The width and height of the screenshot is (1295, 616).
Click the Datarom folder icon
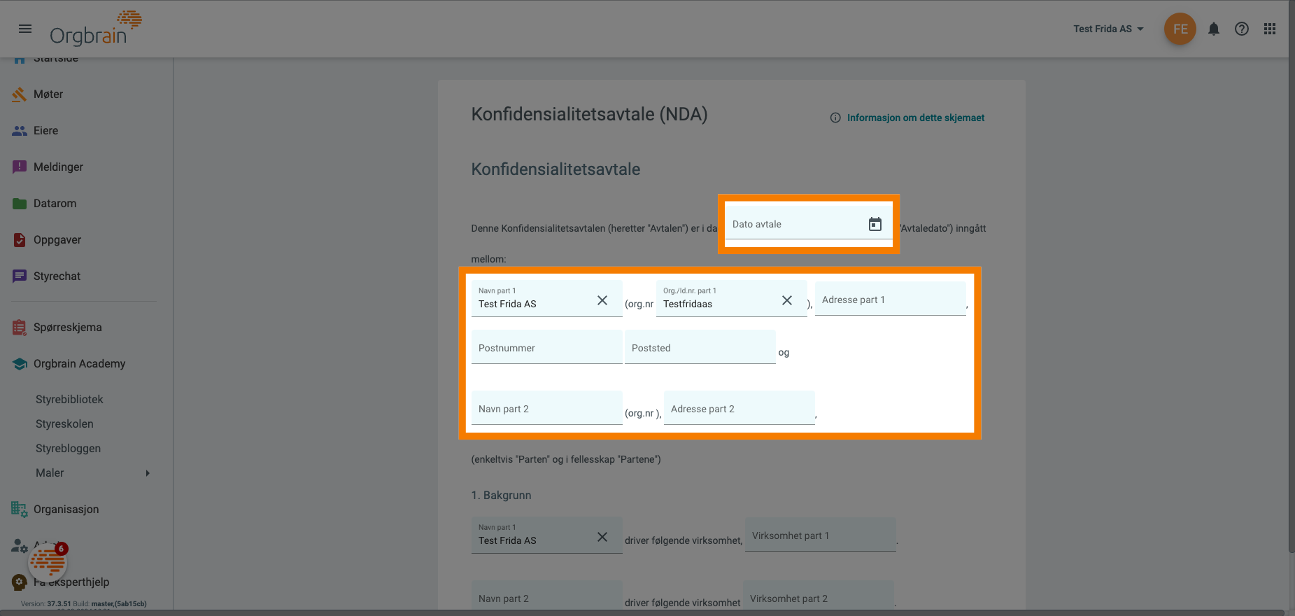[20, 204]
